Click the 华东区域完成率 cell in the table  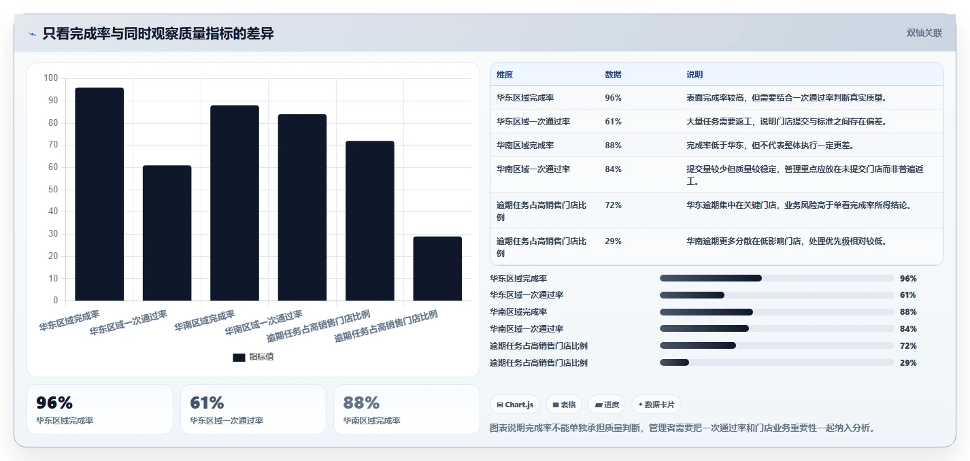coord(525,98)
